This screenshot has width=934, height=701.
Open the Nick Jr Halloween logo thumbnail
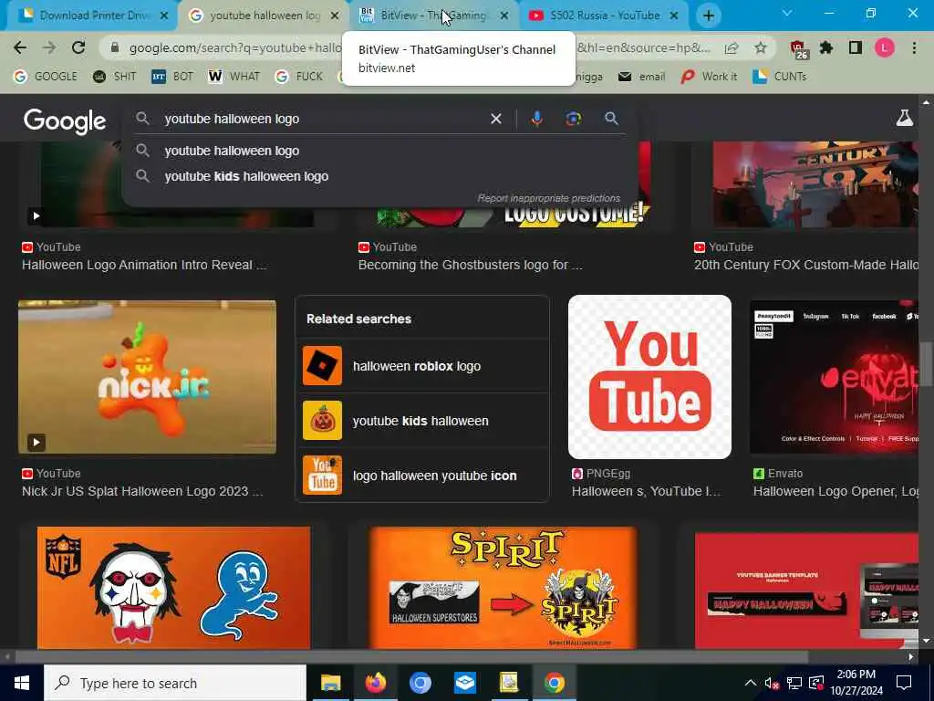(147, 377)
